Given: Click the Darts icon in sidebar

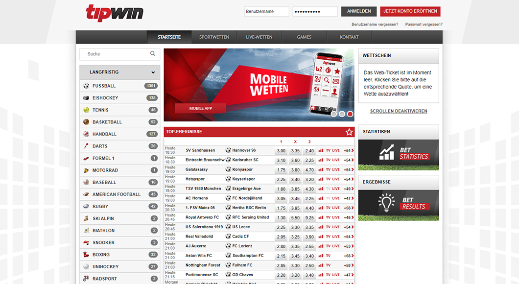Looking at the screenshot, I should tap(86, 146).
